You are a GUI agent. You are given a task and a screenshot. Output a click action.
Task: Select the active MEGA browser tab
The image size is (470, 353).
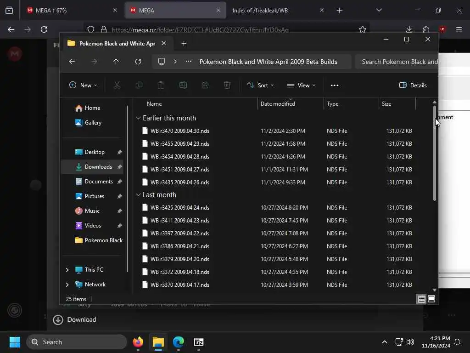click(x=176, y=10)
